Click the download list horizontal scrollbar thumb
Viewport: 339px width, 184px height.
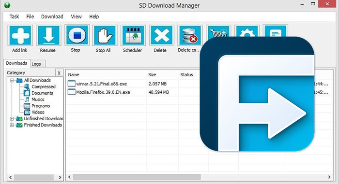tap(137, 177)
